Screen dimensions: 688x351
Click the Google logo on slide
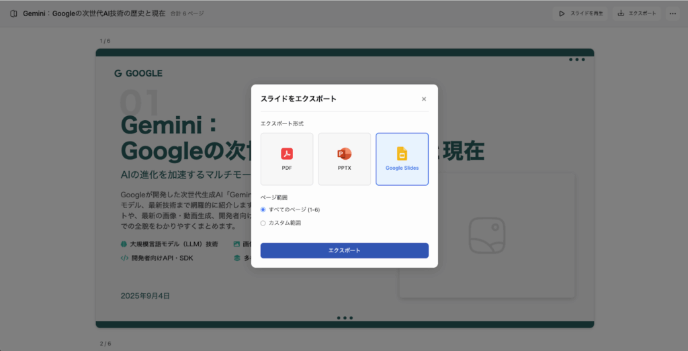pos(138,73)
